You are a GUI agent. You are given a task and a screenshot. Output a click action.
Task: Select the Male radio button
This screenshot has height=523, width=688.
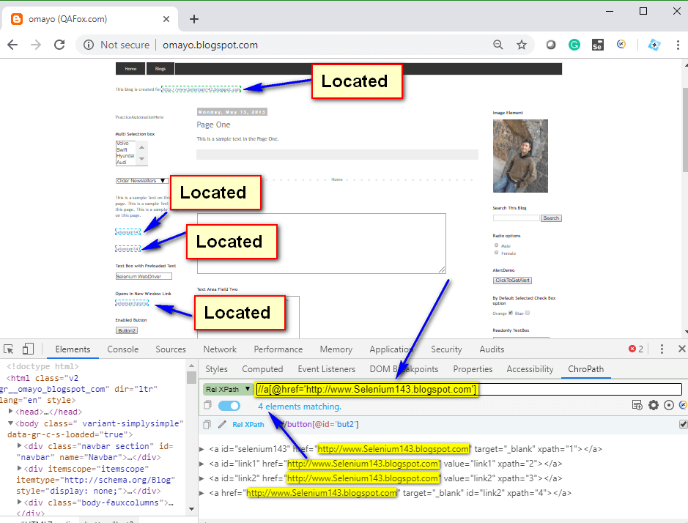click(x=496, y=245)
